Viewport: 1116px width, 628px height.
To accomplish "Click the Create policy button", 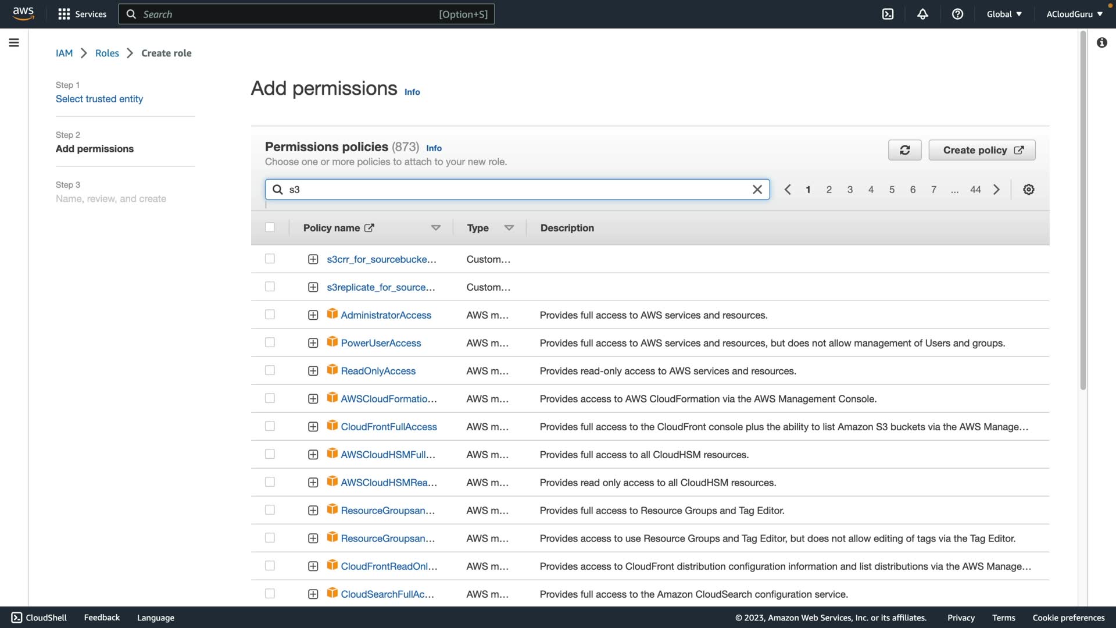I will [x=982, y=150].
